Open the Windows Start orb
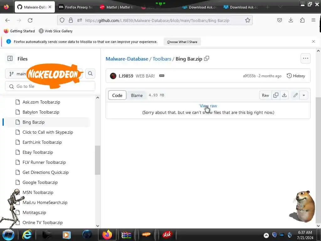321x241 pixels. pos(8,235)
